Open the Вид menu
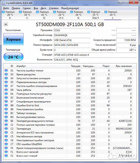140x163 pixels. [36, 8]
